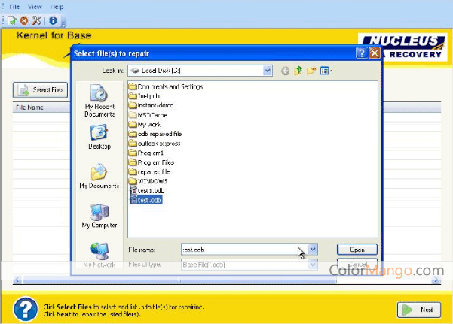Click the horizontal scrollbar right arrow
This screenshot has height=324, width=453.
tap(436, 280)
